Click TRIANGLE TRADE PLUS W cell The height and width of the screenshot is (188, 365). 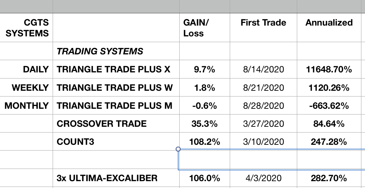[115, 88]
